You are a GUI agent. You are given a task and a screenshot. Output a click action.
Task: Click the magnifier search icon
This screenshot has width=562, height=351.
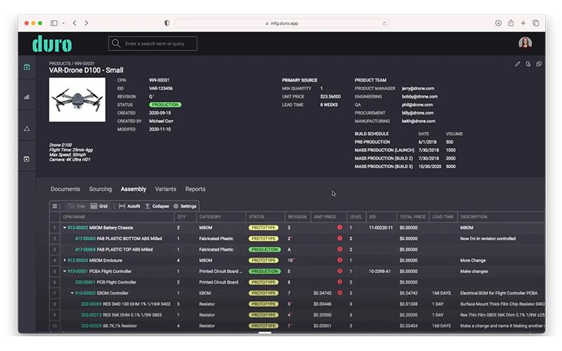(x=116, y=44)
